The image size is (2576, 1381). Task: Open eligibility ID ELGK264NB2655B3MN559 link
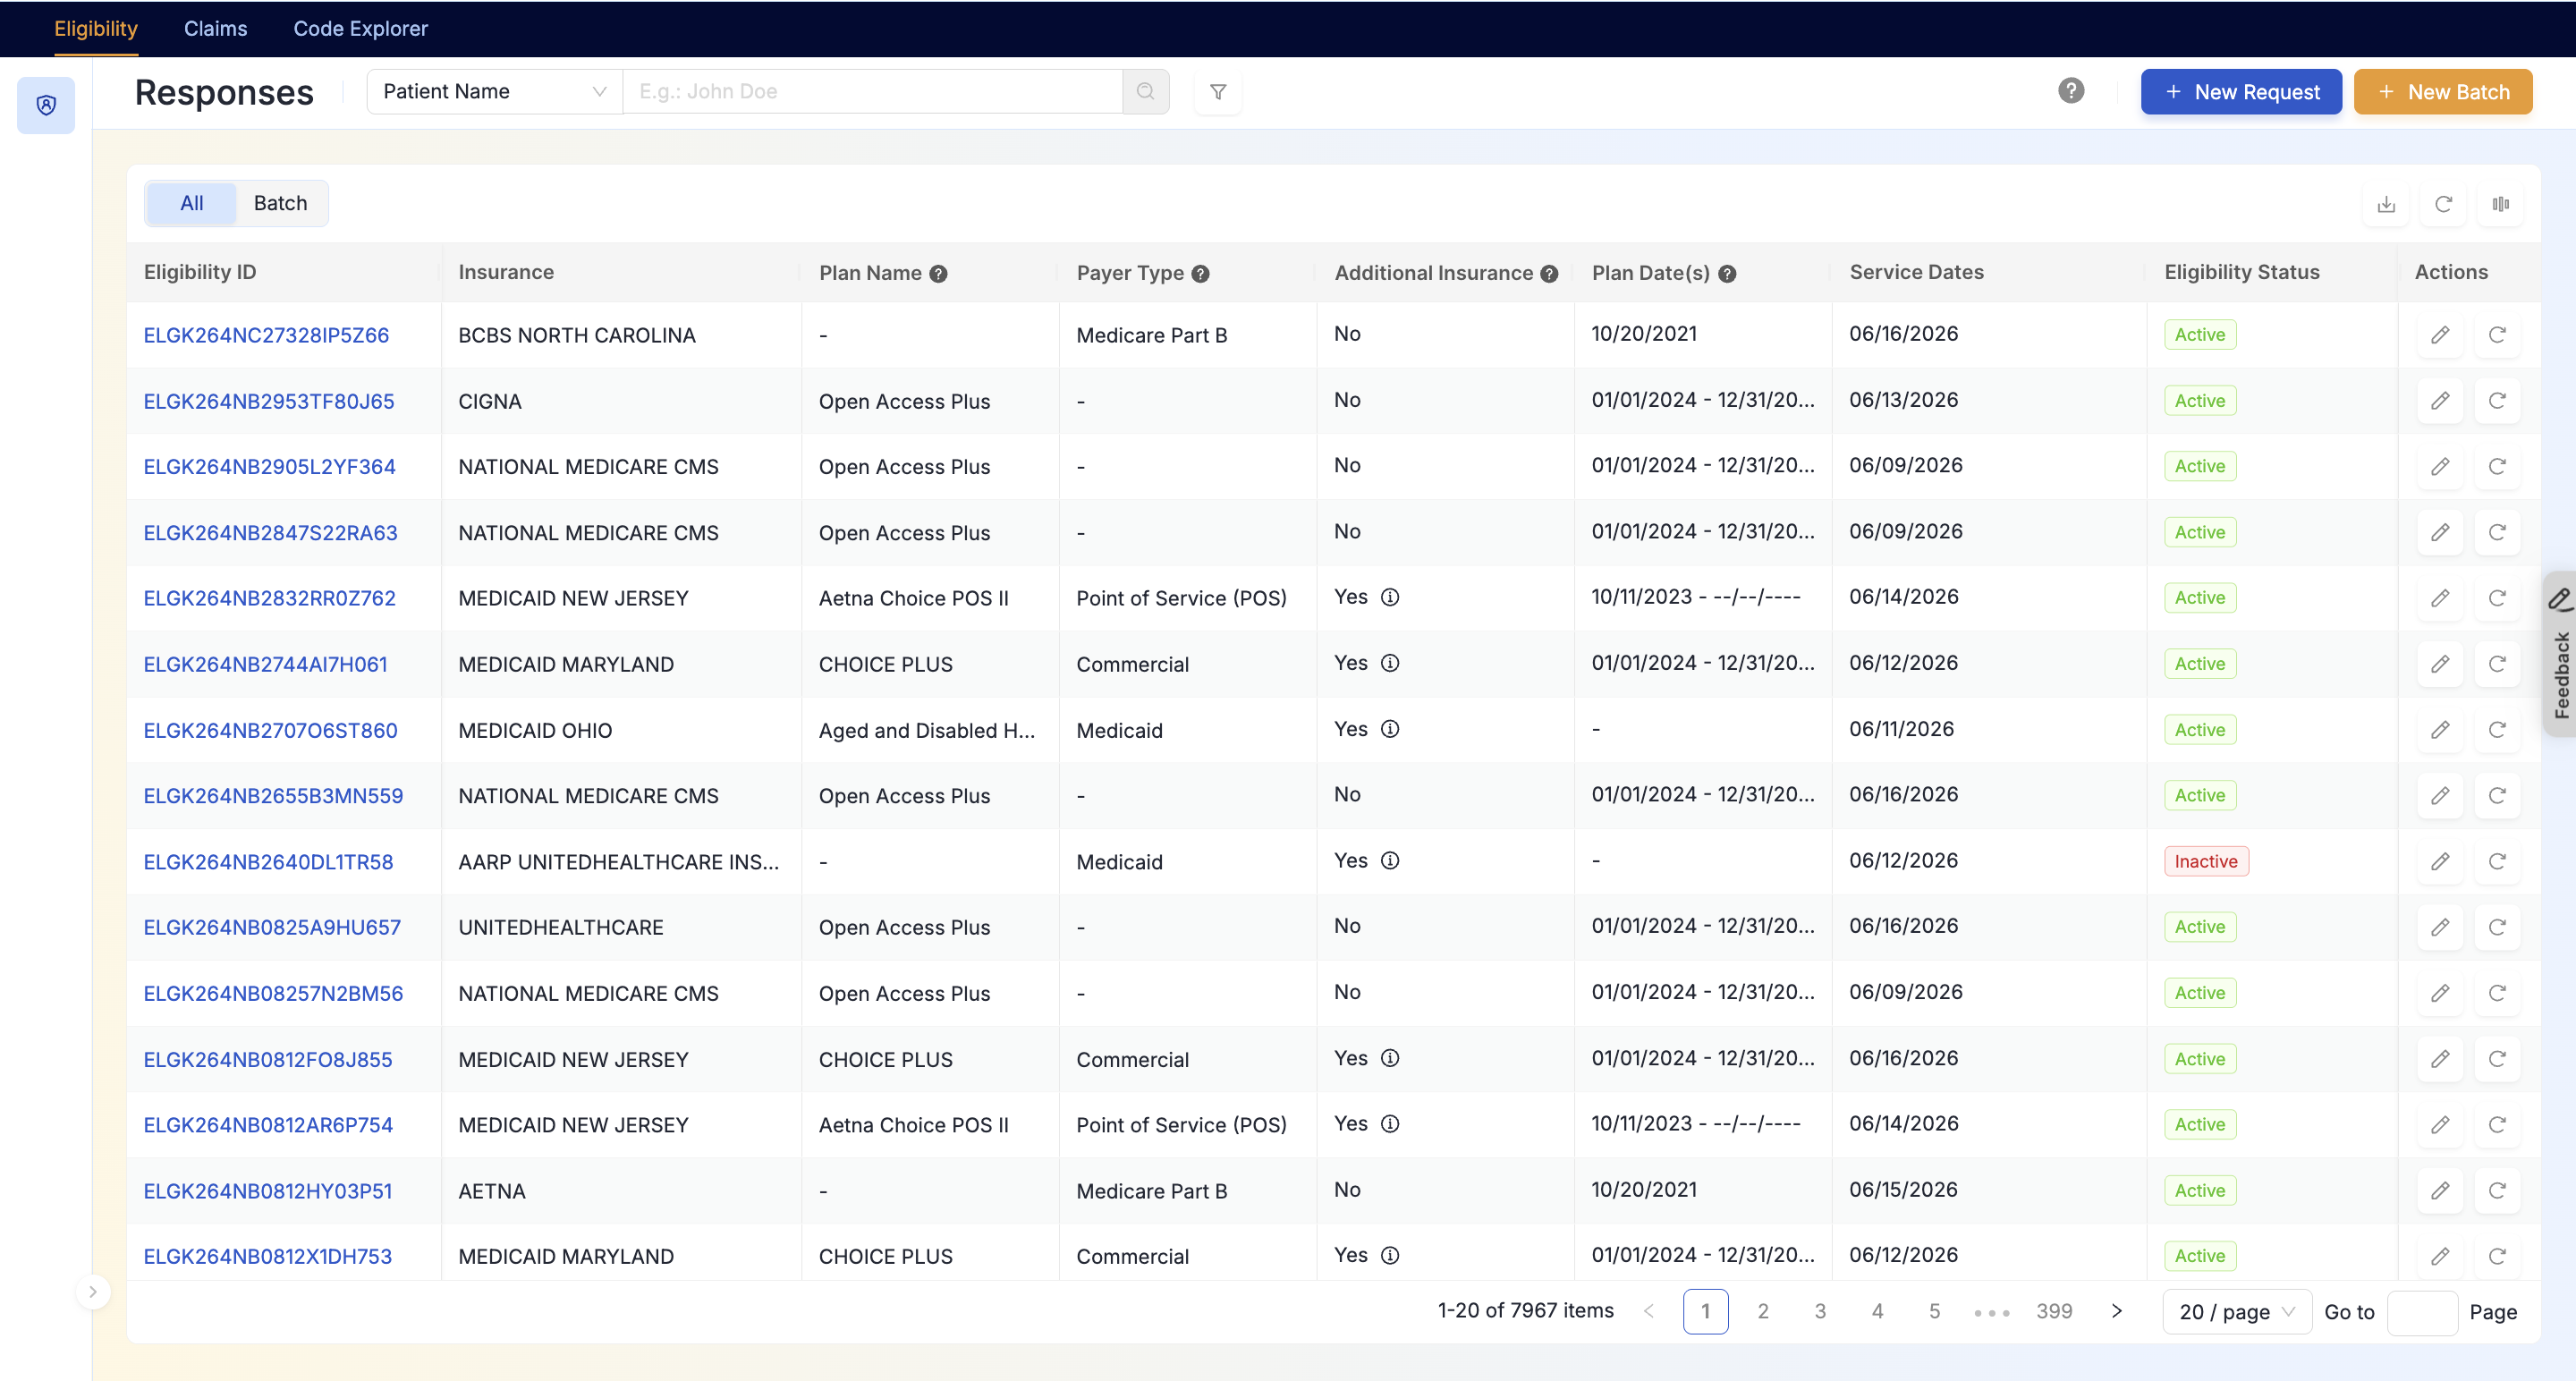[274, 796]
